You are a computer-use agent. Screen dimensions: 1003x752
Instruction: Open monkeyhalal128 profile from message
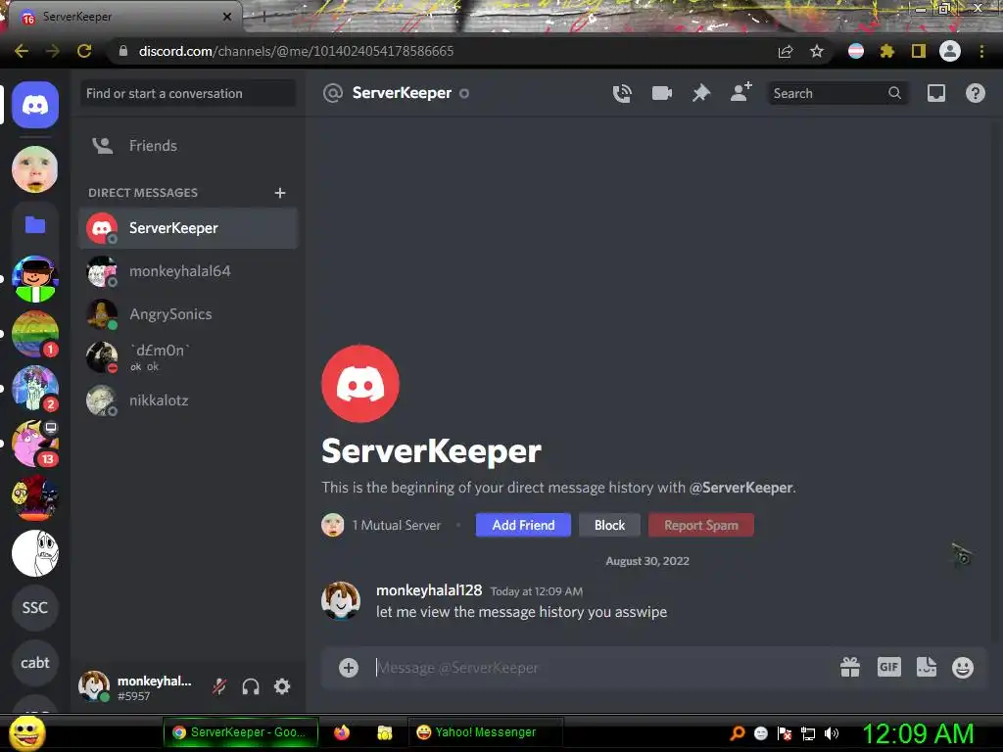tap(429, 590)
